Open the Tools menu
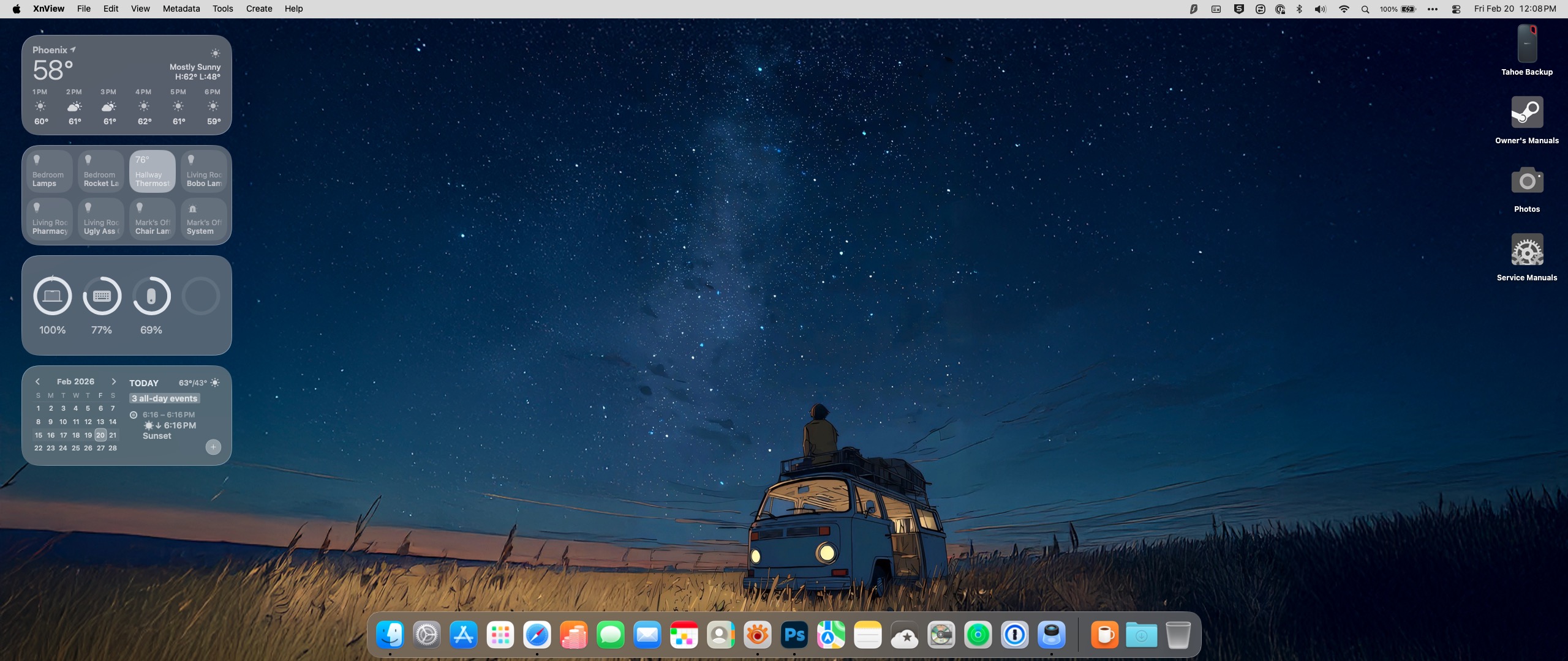The width and height of the screenshot is (1568, 661). pyautogui.click(x=222, y=9)
